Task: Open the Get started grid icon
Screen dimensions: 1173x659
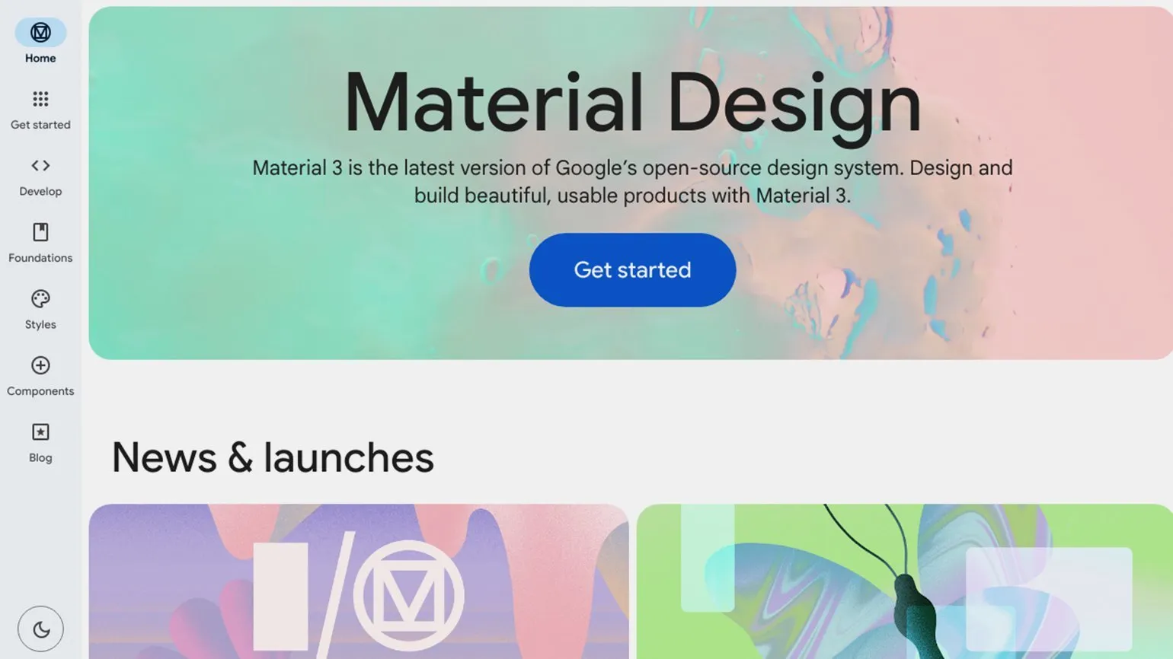Action: coord(40,99)
